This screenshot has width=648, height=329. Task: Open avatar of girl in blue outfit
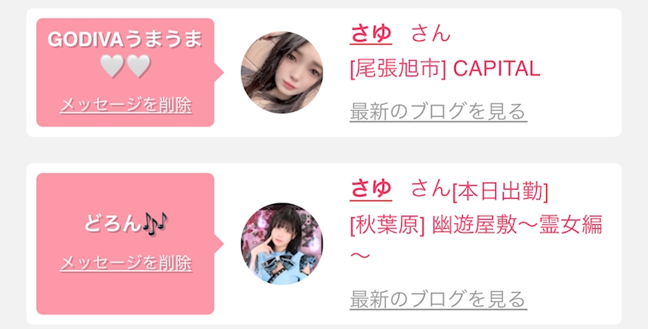[x=282, y=243]
